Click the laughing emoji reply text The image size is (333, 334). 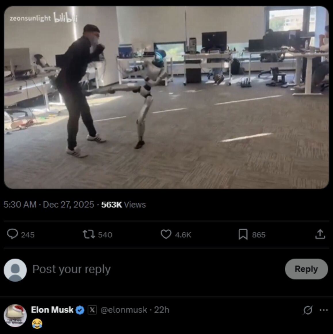[x=37, y=323]
